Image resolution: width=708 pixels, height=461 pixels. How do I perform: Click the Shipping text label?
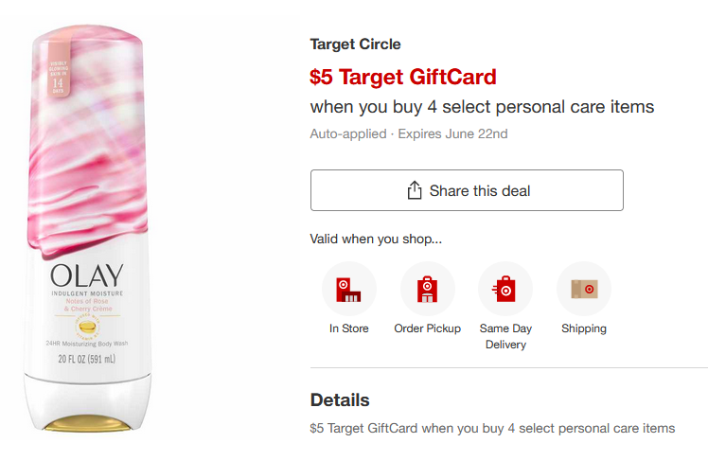(583, 328)
